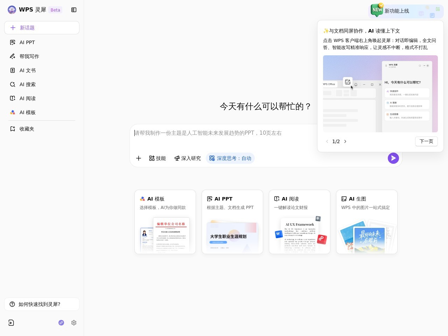Open the AI 生图 feature card
The height and width of the screenshot is (336, 448).
point(366,222)
